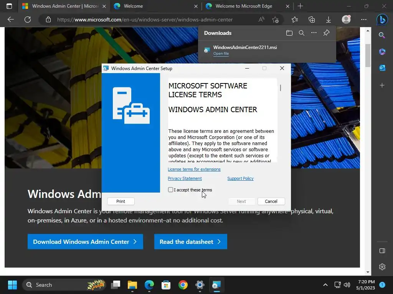Screen dimensions: 393x294
Task: Toggle Downloads toolbar icon
Action: (329, 20)
